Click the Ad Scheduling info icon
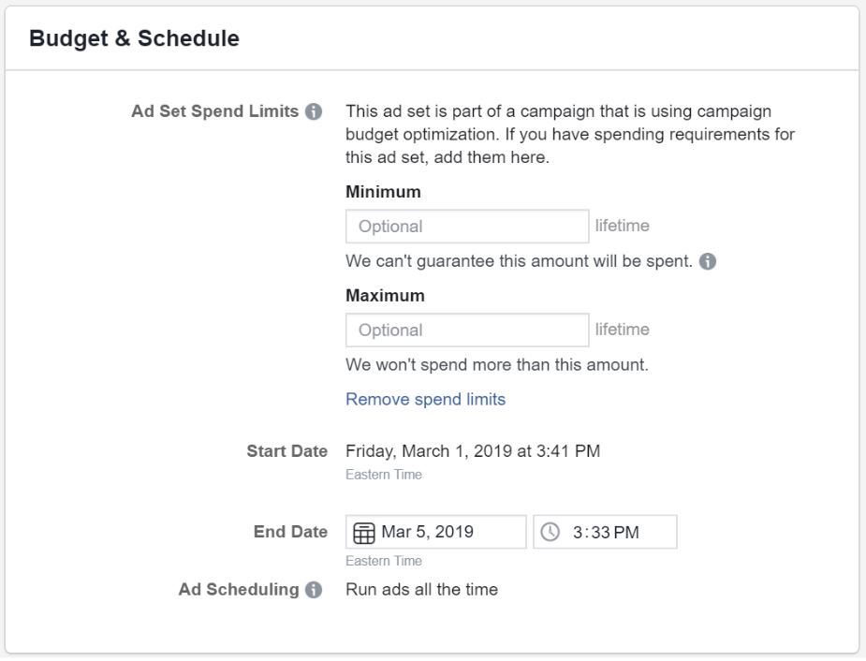Image resolution: width=866 pixels, height=661 pixels. (x=314, y=590)
